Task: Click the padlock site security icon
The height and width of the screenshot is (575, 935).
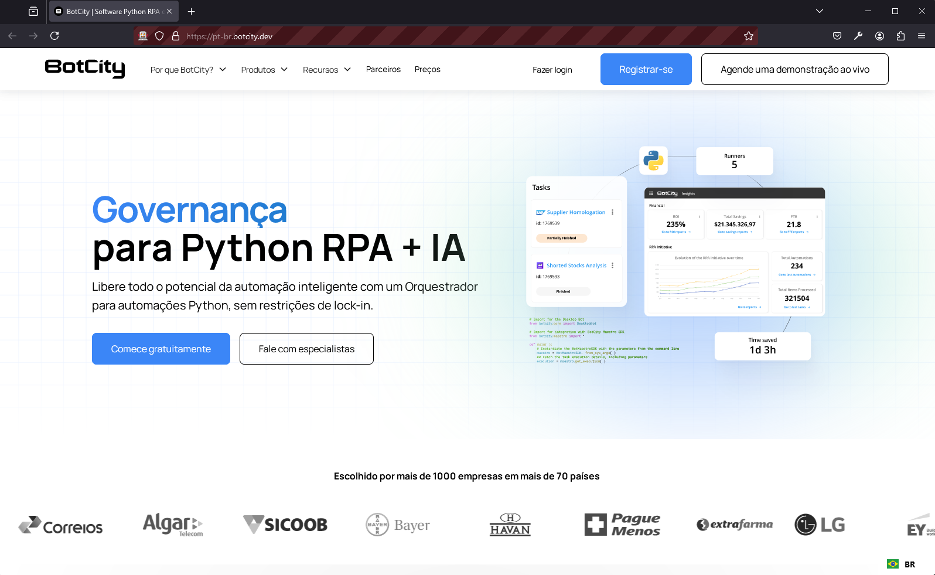Action: 176,36
